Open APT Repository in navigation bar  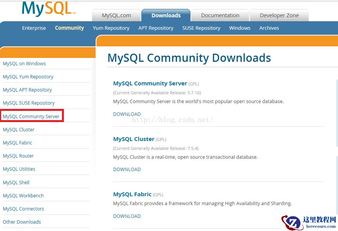point(156,28)
